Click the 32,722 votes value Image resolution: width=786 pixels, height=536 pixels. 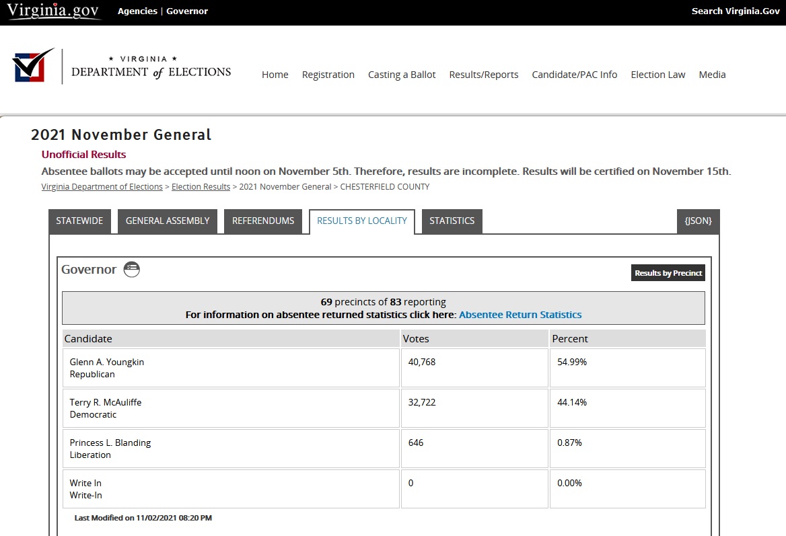click(421, 402)
